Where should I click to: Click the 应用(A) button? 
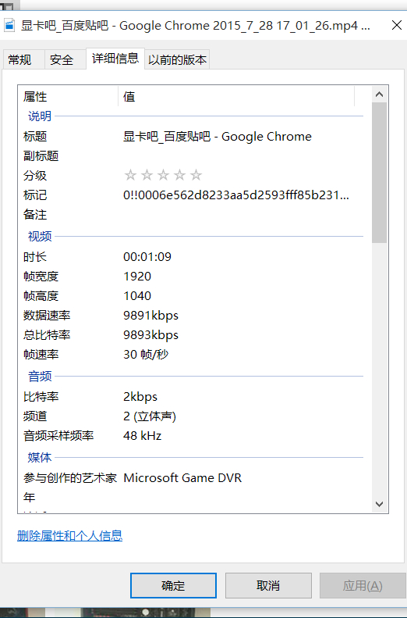[x=363, y=586]
